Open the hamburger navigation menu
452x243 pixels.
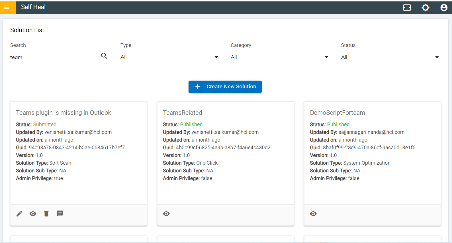[x=7, y=7]
